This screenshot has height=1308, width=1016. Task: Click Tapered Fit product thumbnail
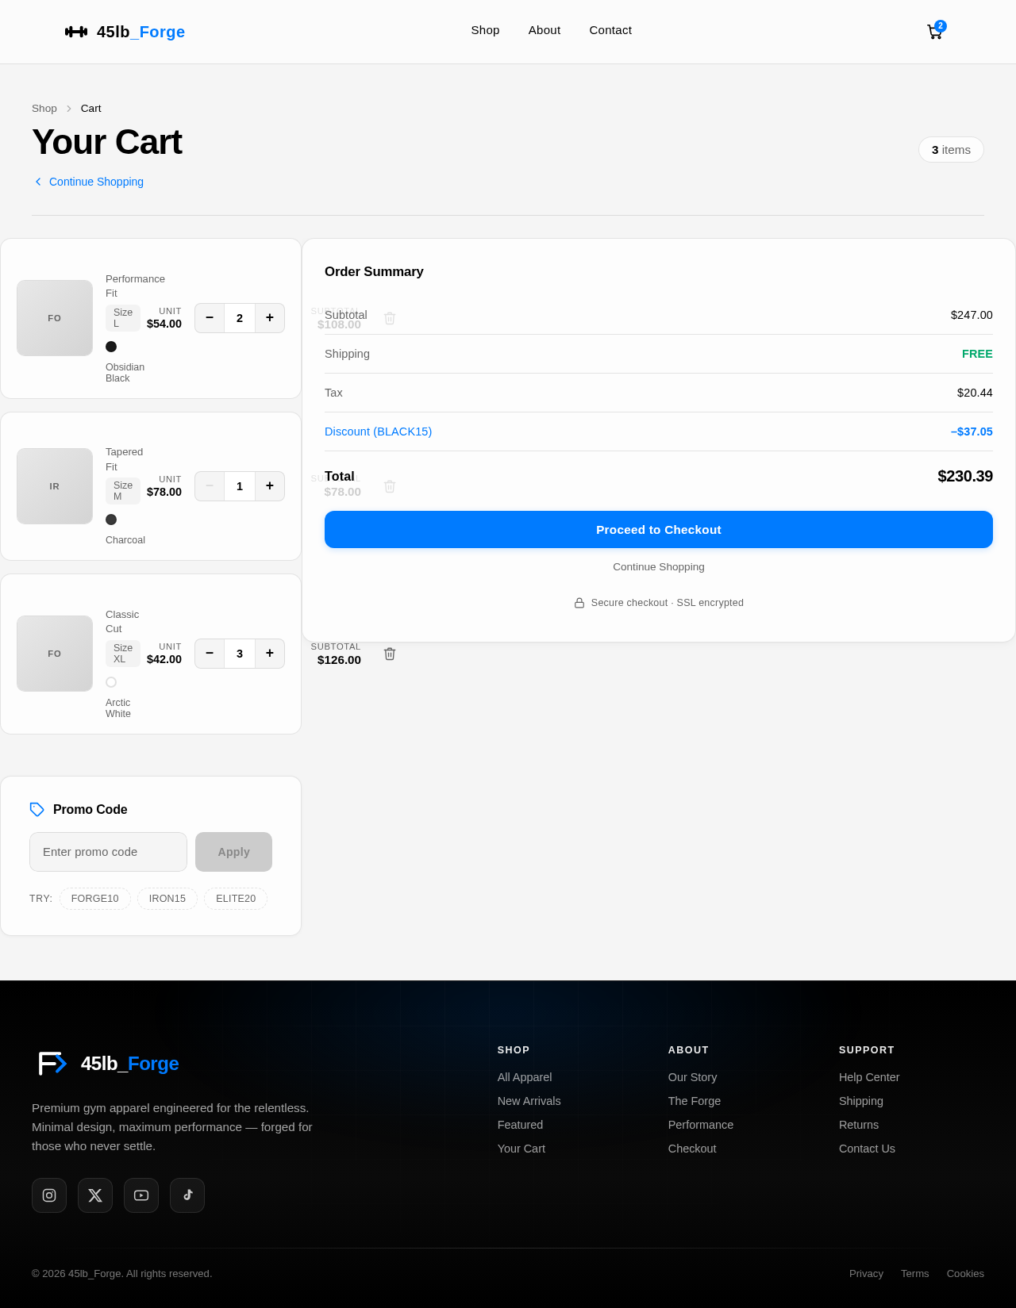(55, 486)
